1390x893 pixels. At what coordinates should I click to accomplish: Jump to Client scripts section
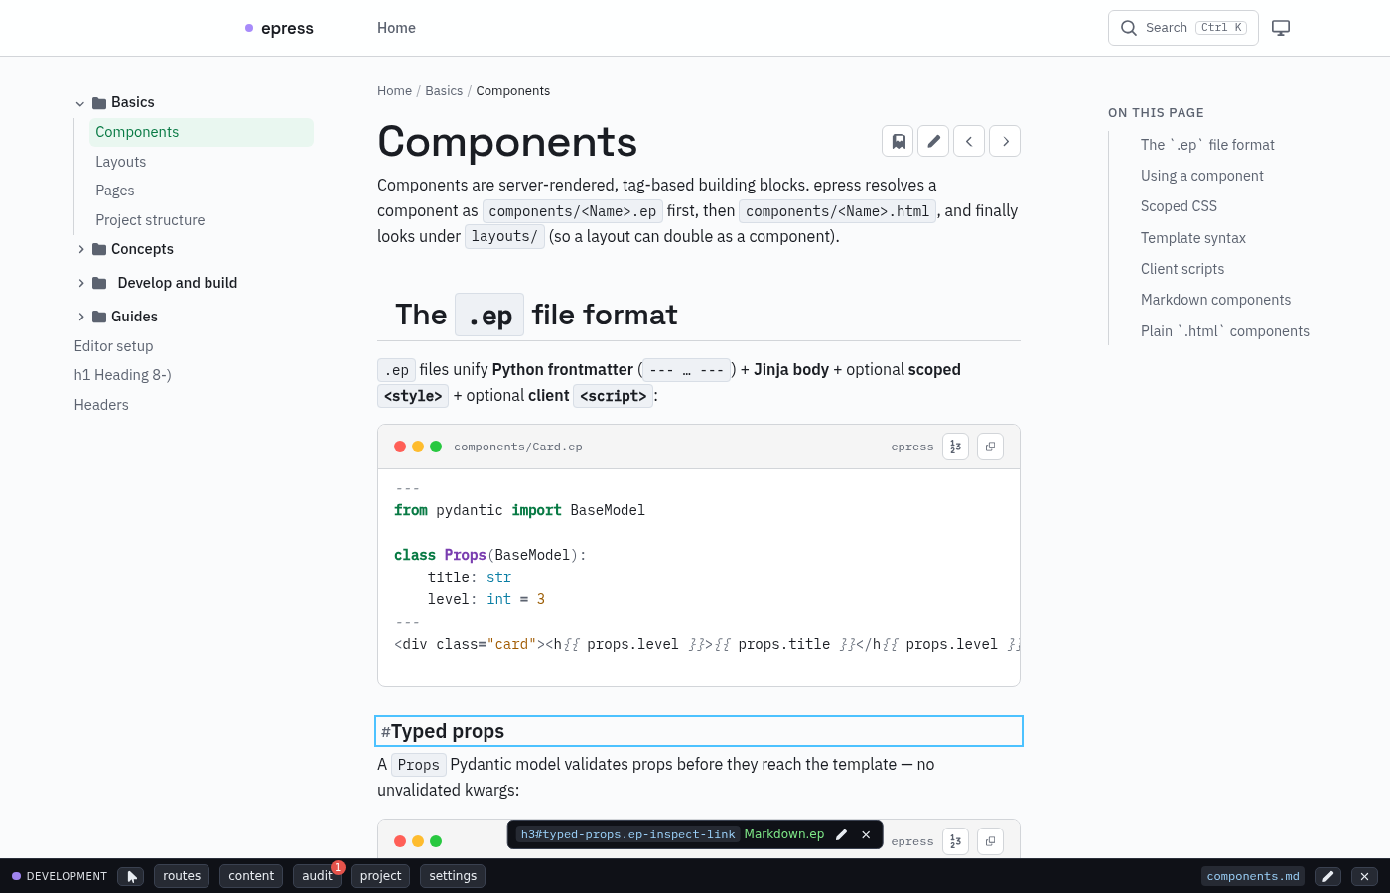click(x=1182, y=269)
